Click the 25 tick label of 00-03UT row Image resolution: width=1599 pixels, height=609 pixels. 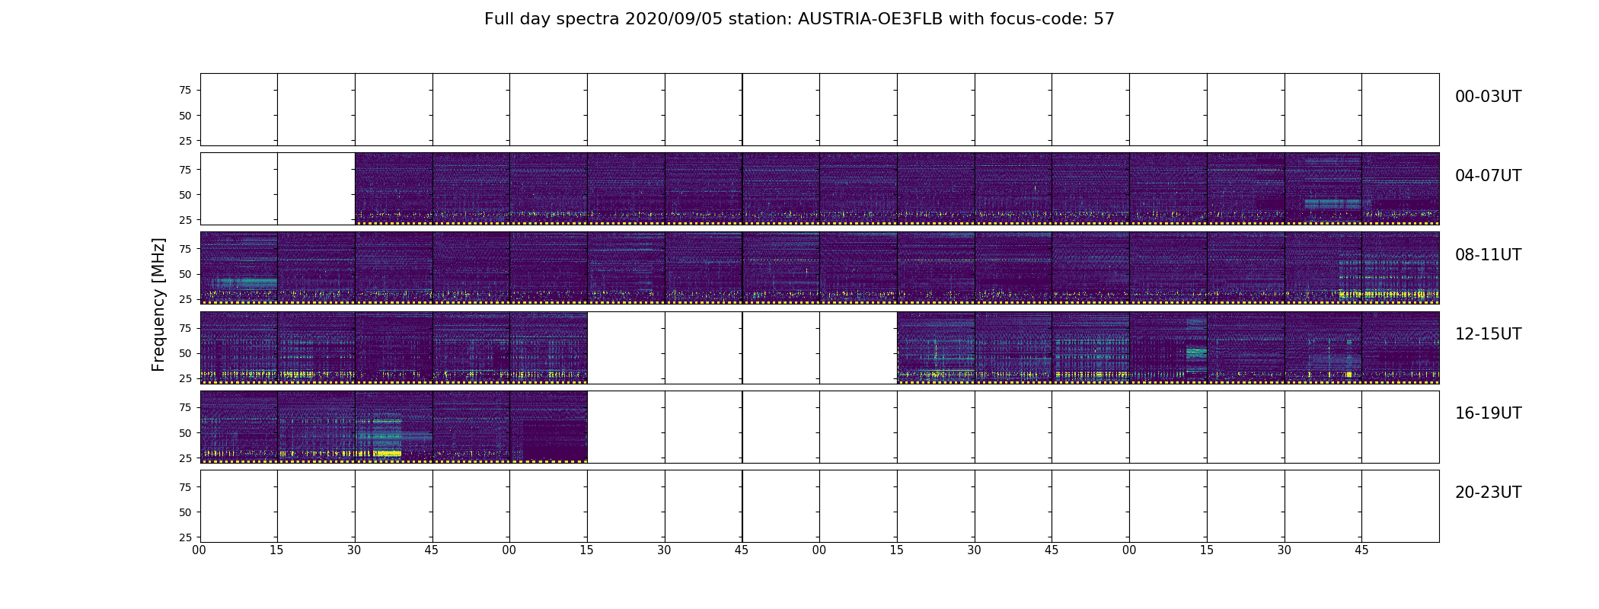pyautogui.click(x=185, y=141)
